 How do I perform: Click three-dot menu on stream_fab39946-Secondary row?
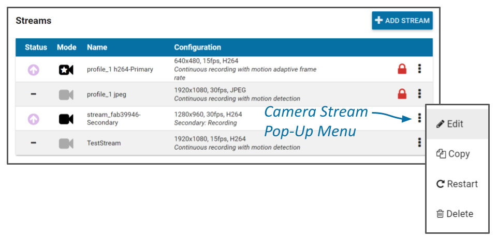point(419,118)
